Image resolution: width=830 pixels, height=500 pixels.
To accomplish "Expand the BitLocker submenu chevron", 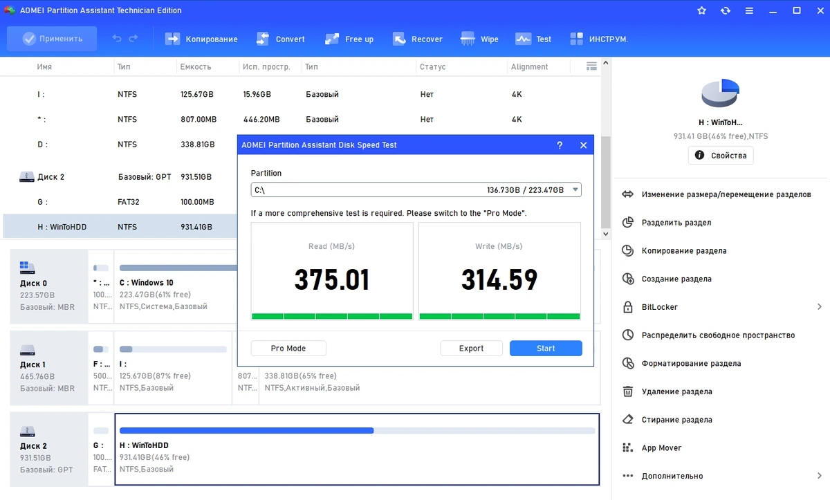I will tap(820, 307).
